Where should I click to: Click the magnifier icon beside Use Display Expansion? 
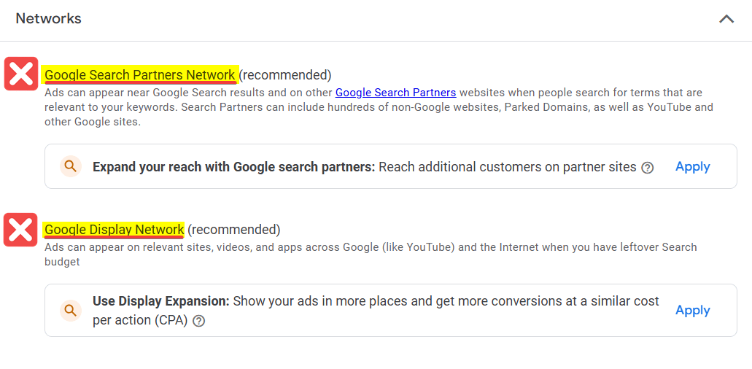pyautogui.click(x=71, y=311)
